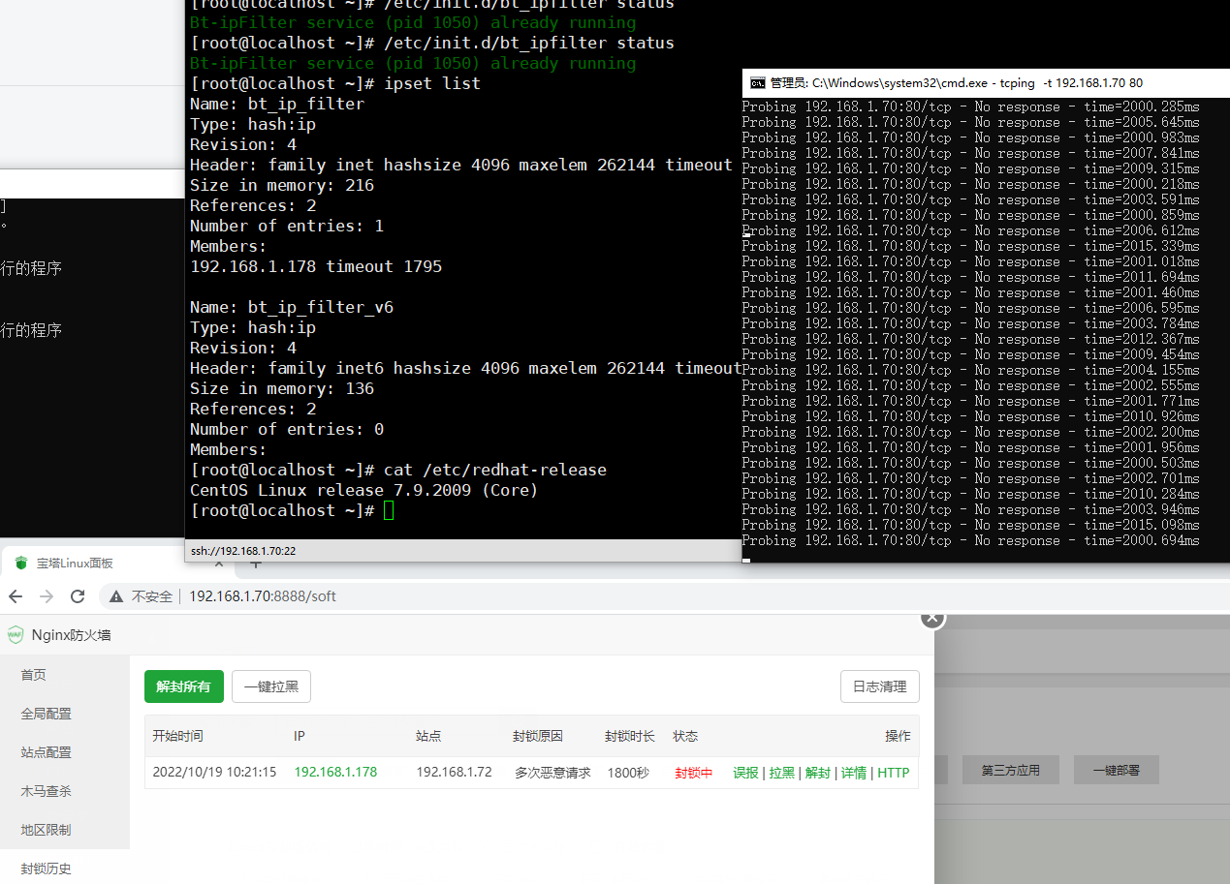
Task: Click '192.168.1.178 timeout 1795' in the terminal
Action: click(316, 266)
